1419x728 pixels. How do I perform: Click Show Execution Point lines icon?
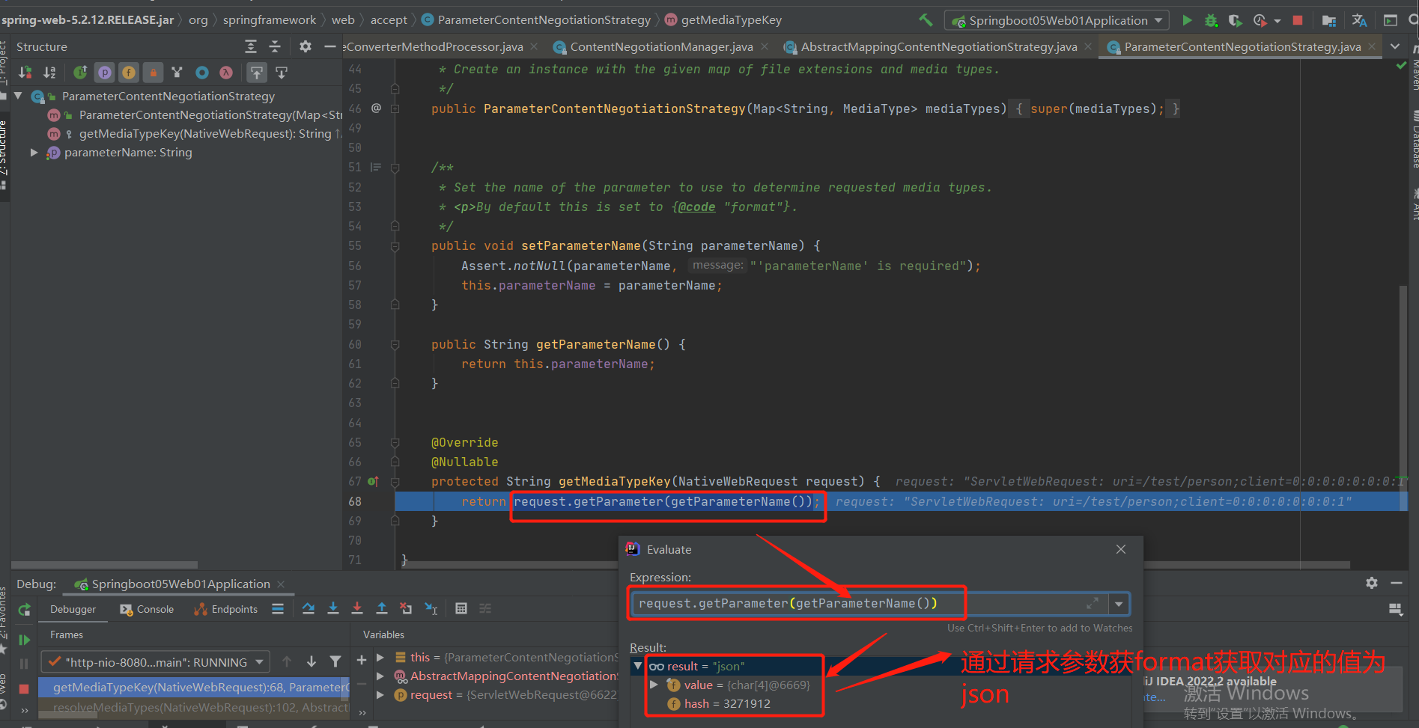point(278,608)
